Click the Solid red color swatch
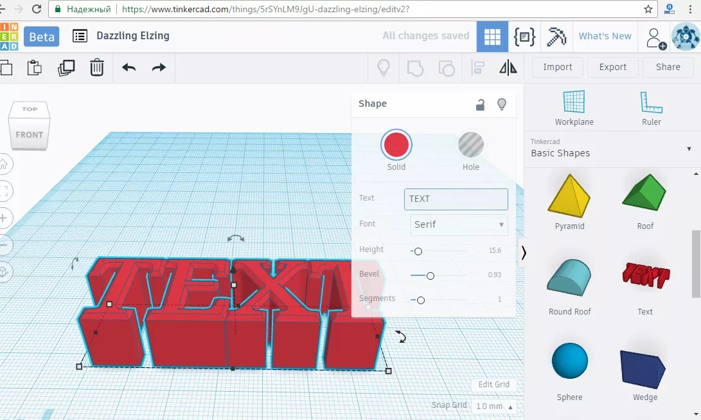Image resolution: width=701 pixels, height=420 pixels. pyautogui.click(x=396, y=145)
